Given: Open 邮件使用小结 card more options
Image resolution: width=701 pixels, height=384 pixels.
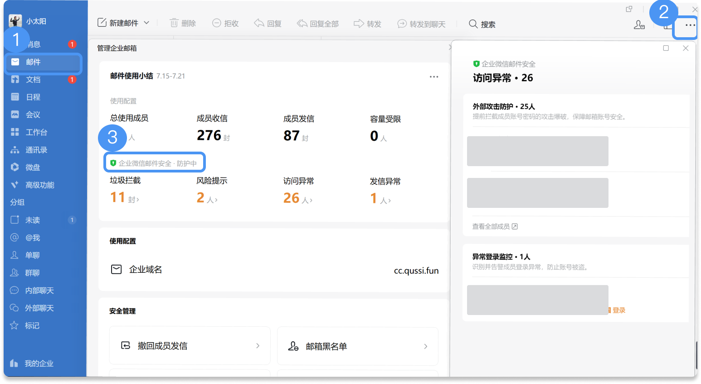Looking at the screenshot, I should point(434,77).
